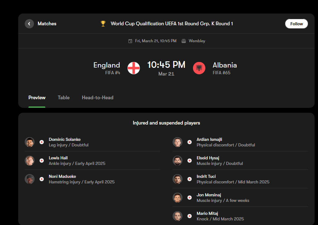Click the England flag crest

(134, 68)
